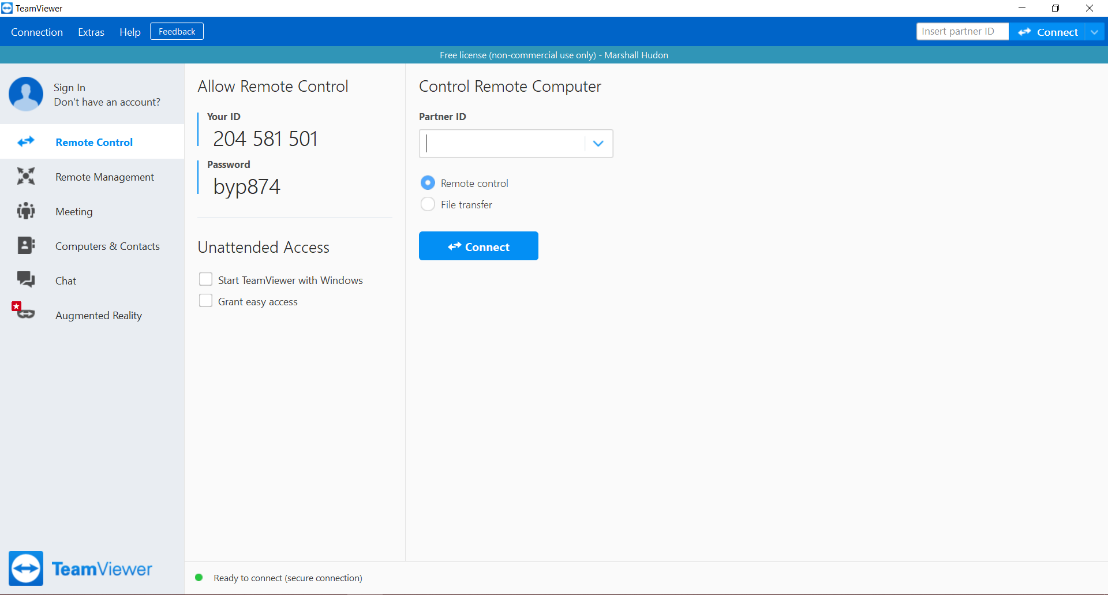Minimize the TeamViewer window
1108x595 pixels.
tap(1022, 8)
